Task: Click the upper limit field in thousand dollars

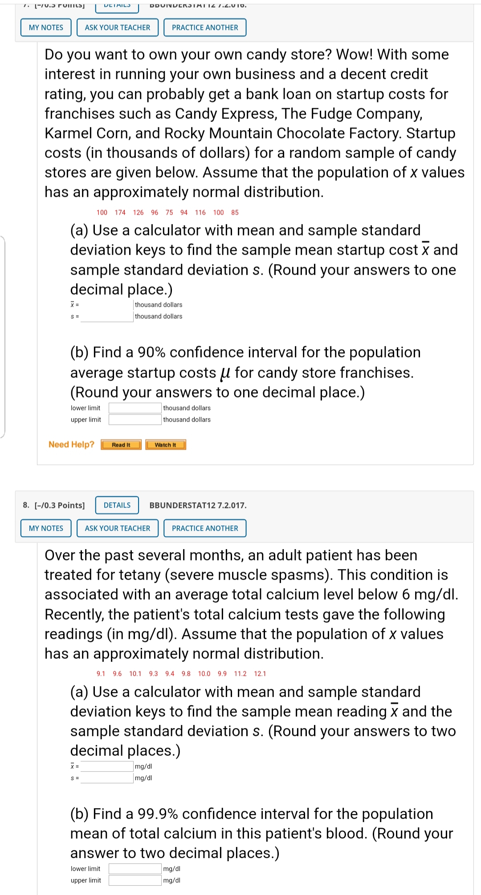Action: point(135,419)
